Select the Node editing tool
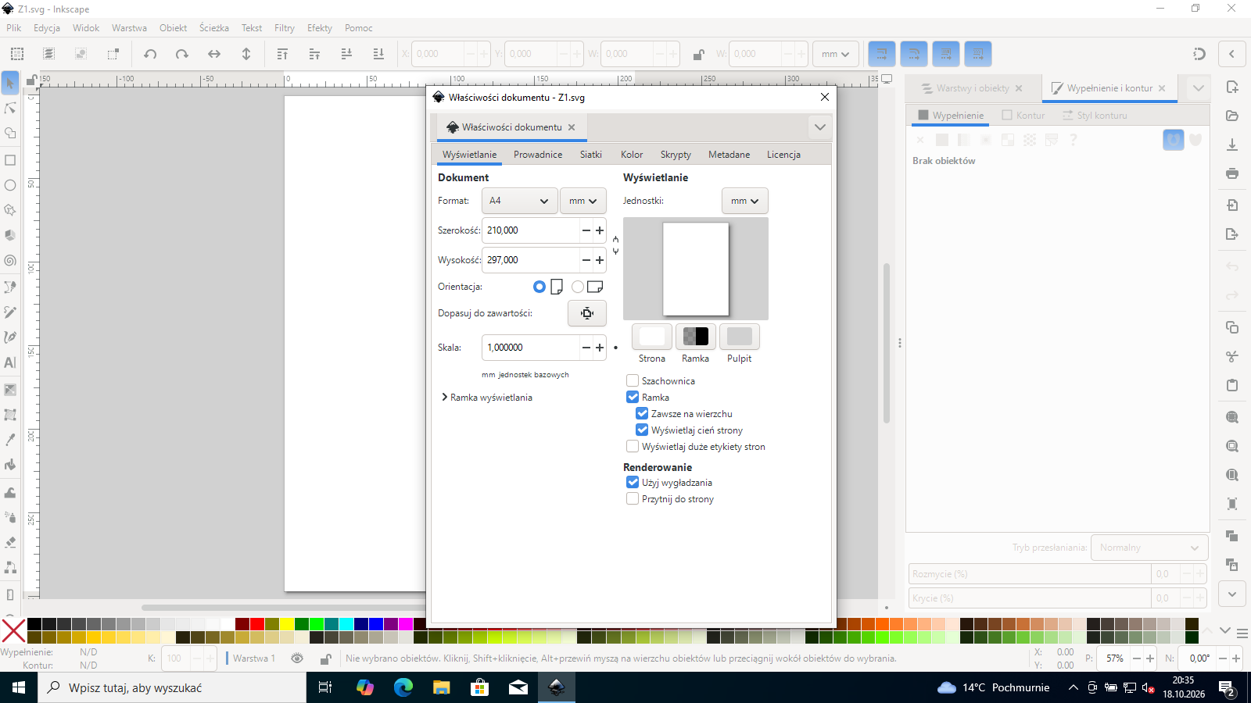The height and width of the screenshot is (703, 1251). coord(10,108)
